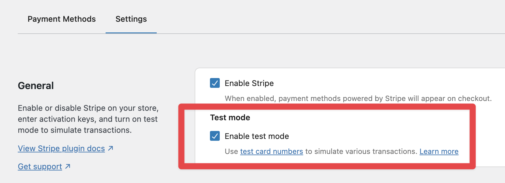Viewport: 505px width, 183px height.
Task: Click external arrow icon beside plugin docs
Action: click(111, 148)
